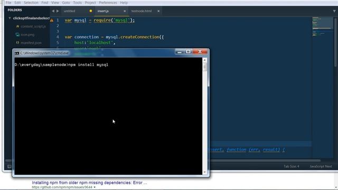Click the unsaved dot on untitled tab
This screenshot has width=338, height=190.
tap(91, 11)
